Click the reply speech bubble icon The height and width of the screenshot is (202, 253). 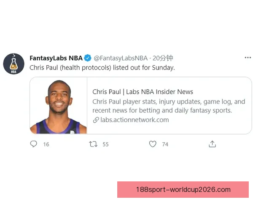pyautogui.click(x=34, y=144)
